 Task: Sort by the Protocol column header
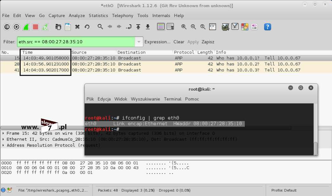[x=184, y=52]
